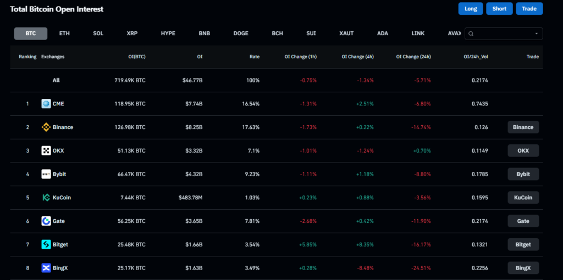Open the coin search dropdown arrow

coord(537,33)
